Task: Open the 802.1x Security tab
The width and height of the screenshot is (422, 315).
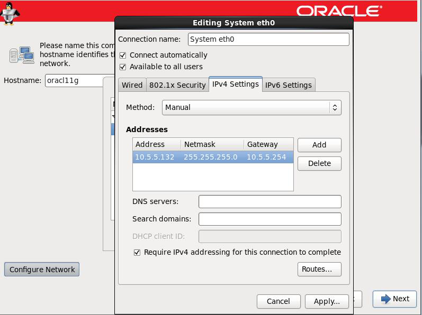Action: 177,85
